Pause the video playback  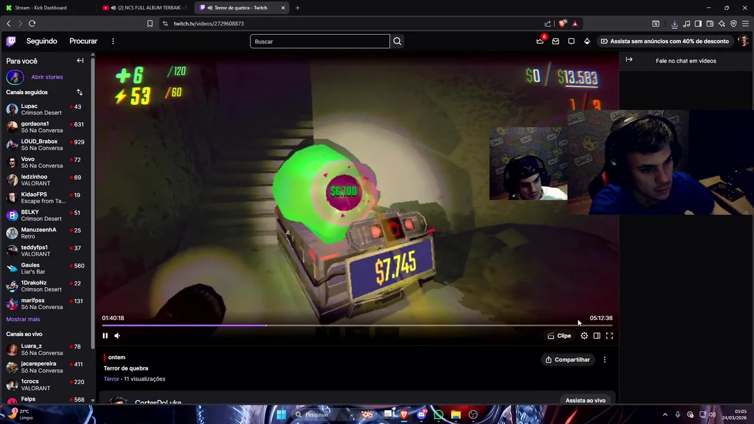(x=105, y=336)
